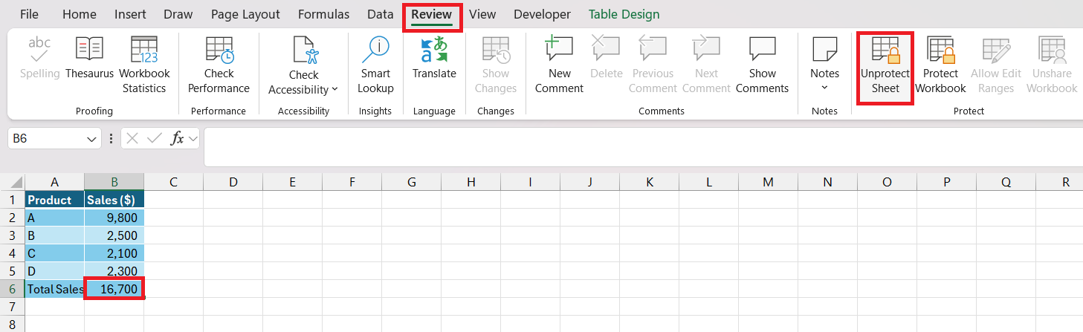Image resolution: width=1083 pixels, height=332 pixels.
Task: Open the Data tab
Action: pyautogui.click(x=381, y=14)
